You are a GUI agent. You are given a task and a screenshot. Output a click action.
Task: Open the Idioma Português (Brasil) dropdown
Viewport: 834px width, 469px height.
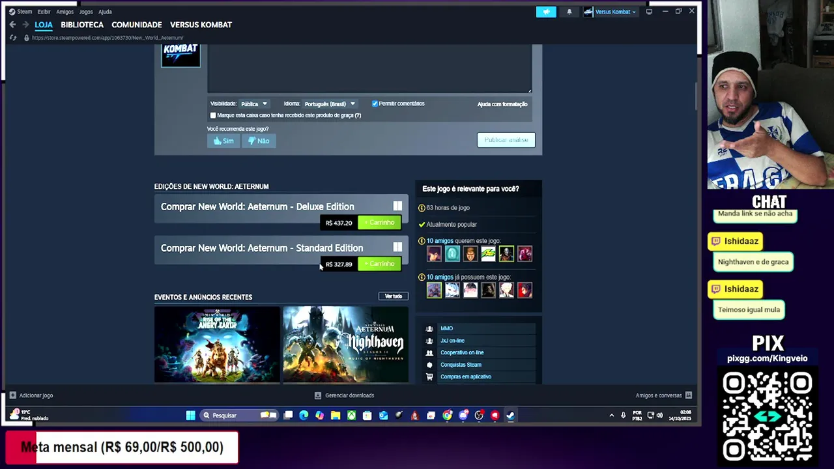[330, 104]
